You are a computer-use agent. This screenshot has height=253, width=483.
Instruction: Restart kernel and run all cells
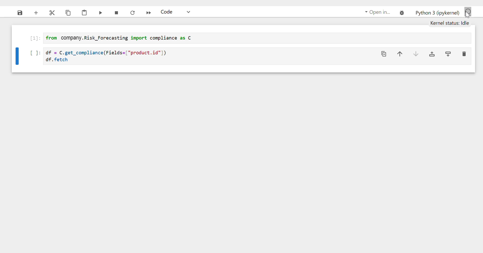149,13
